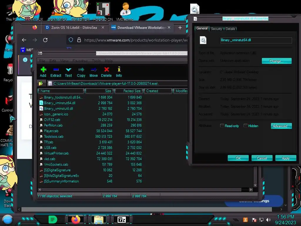Select the Icon._generic.ico file

pyautogui.click(x=56, y=114)
